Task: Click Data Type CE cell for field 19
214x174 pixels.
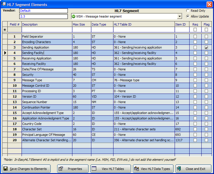Action: tap(102, 134)
